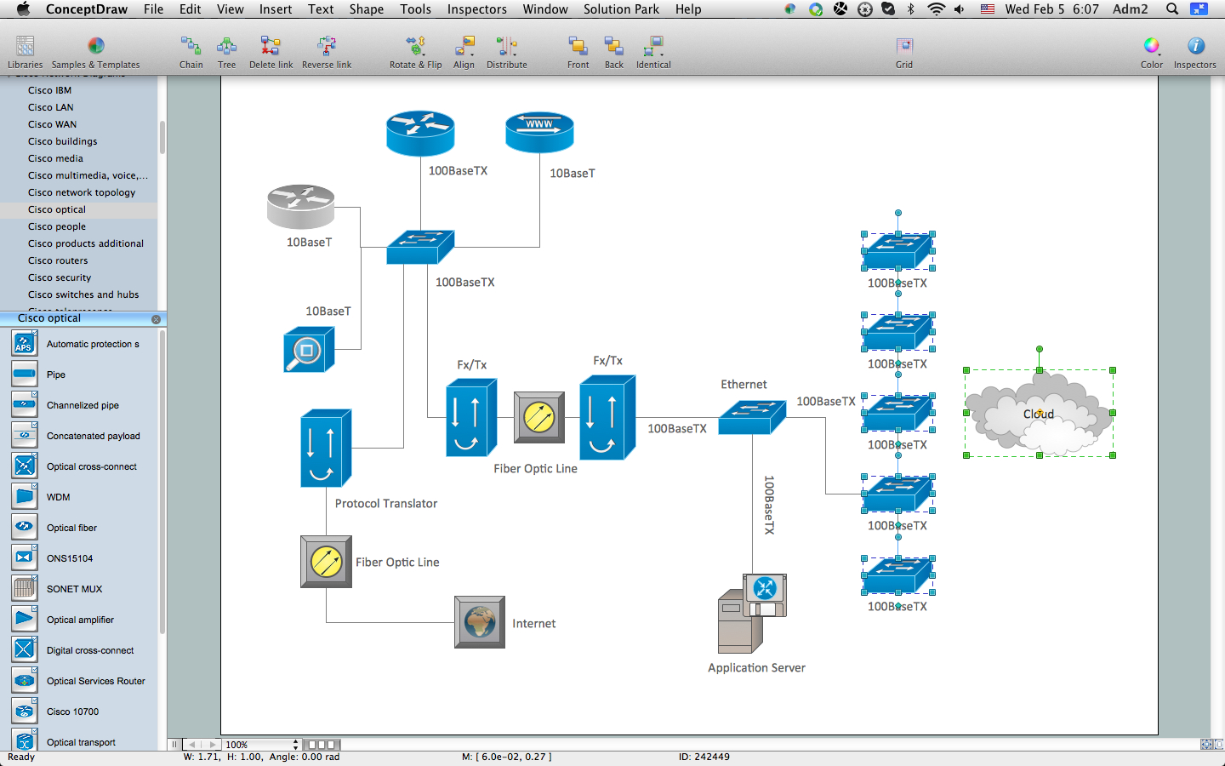
Task: Pick the Optical transport shape
Action: point(25,740)
